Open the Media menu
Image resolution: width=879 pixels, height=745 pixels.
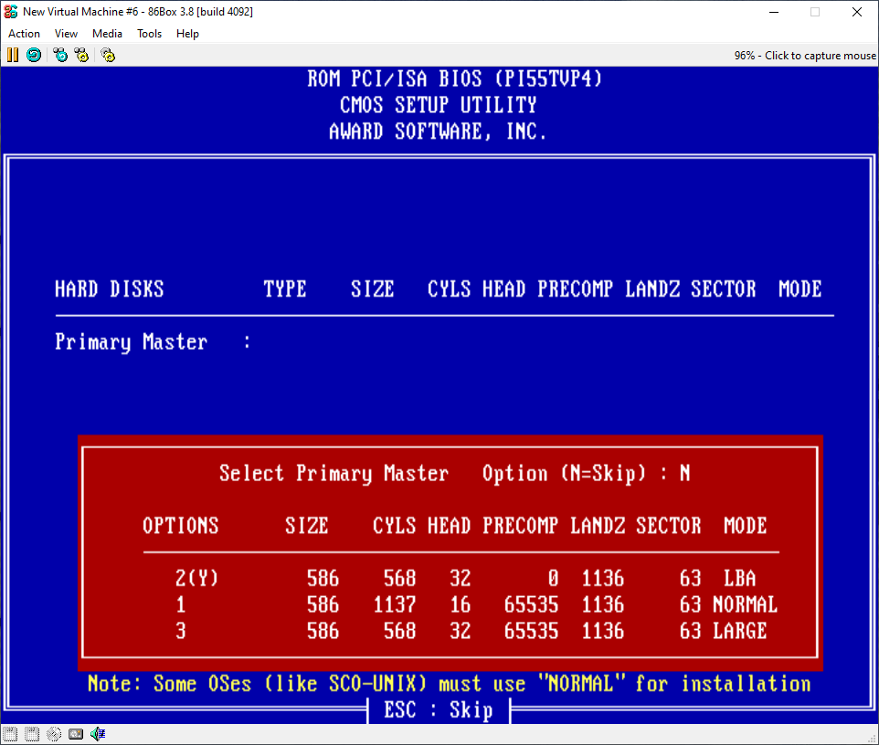107,34
